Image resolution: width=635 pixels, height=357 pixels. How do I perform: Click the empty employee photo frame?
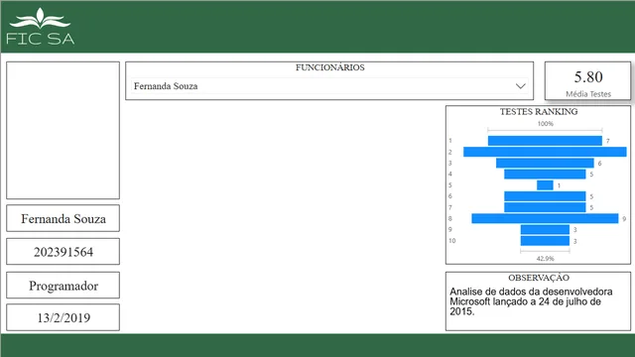click(63, 130)
